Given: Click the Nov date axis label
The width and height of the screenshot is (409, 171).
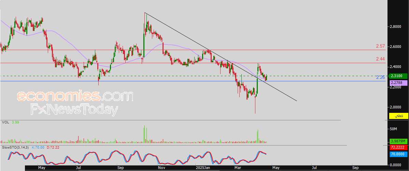Looking at the screenshot, I should [162, 168].
